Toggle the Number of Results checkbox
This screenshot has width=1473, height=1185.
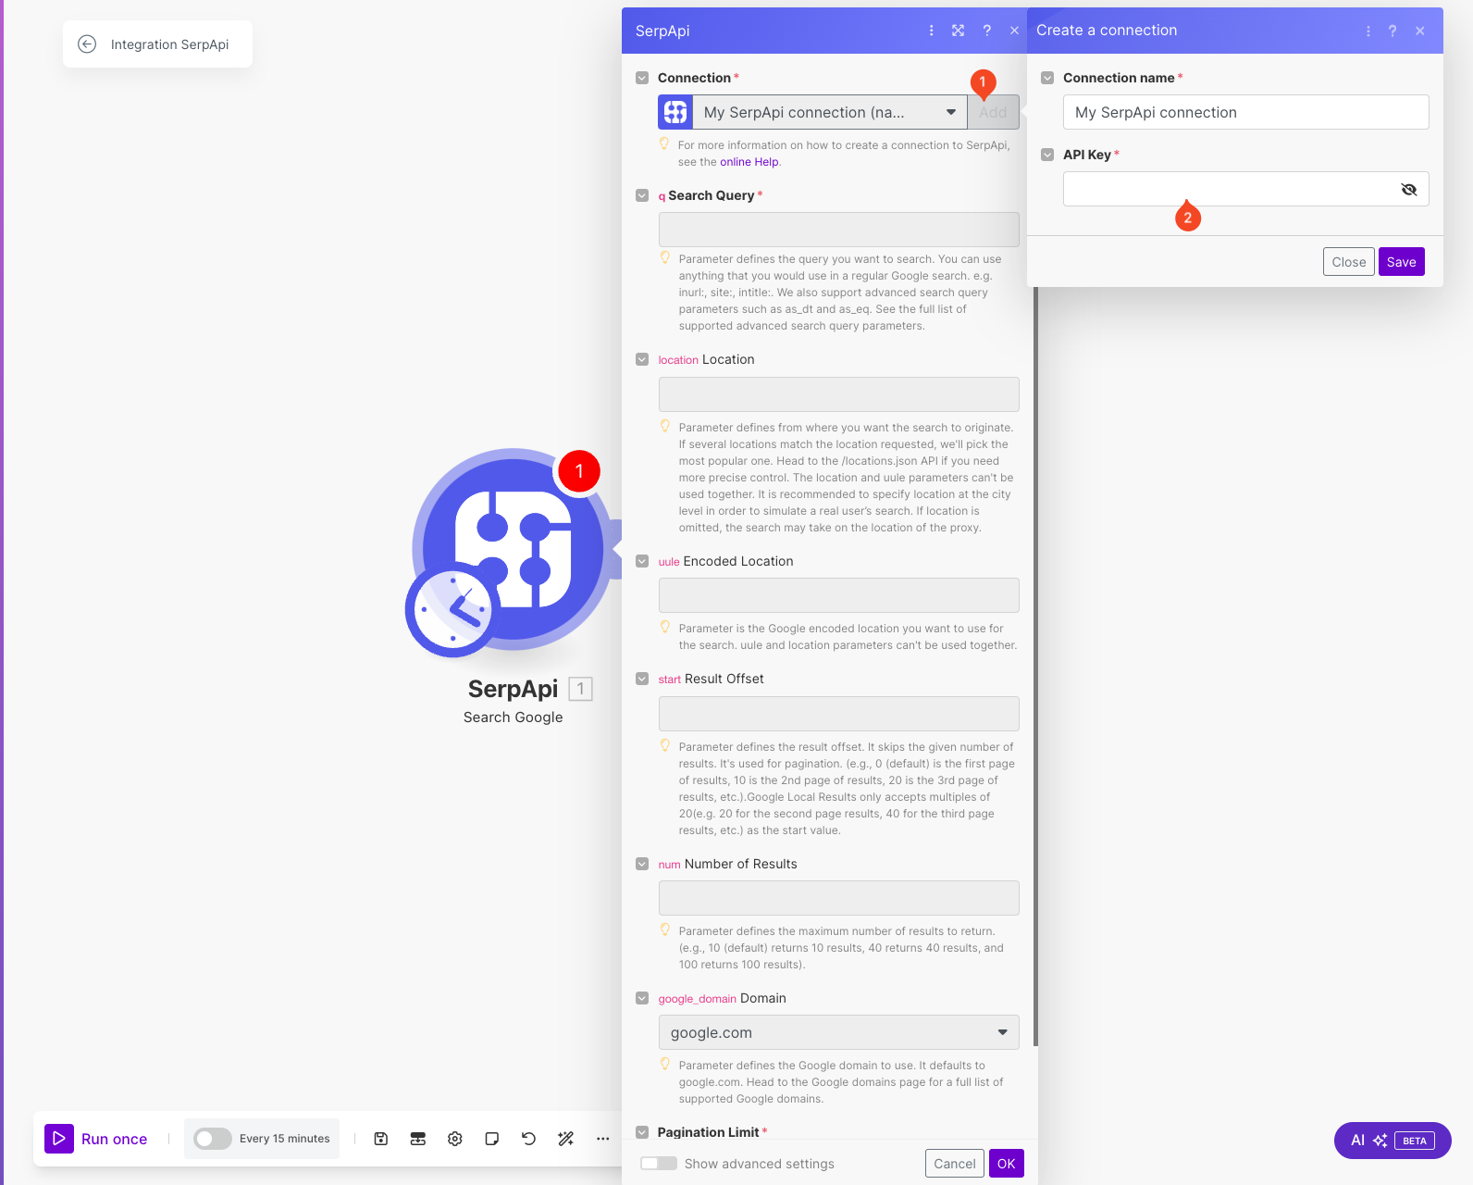(x=642, y=864)
